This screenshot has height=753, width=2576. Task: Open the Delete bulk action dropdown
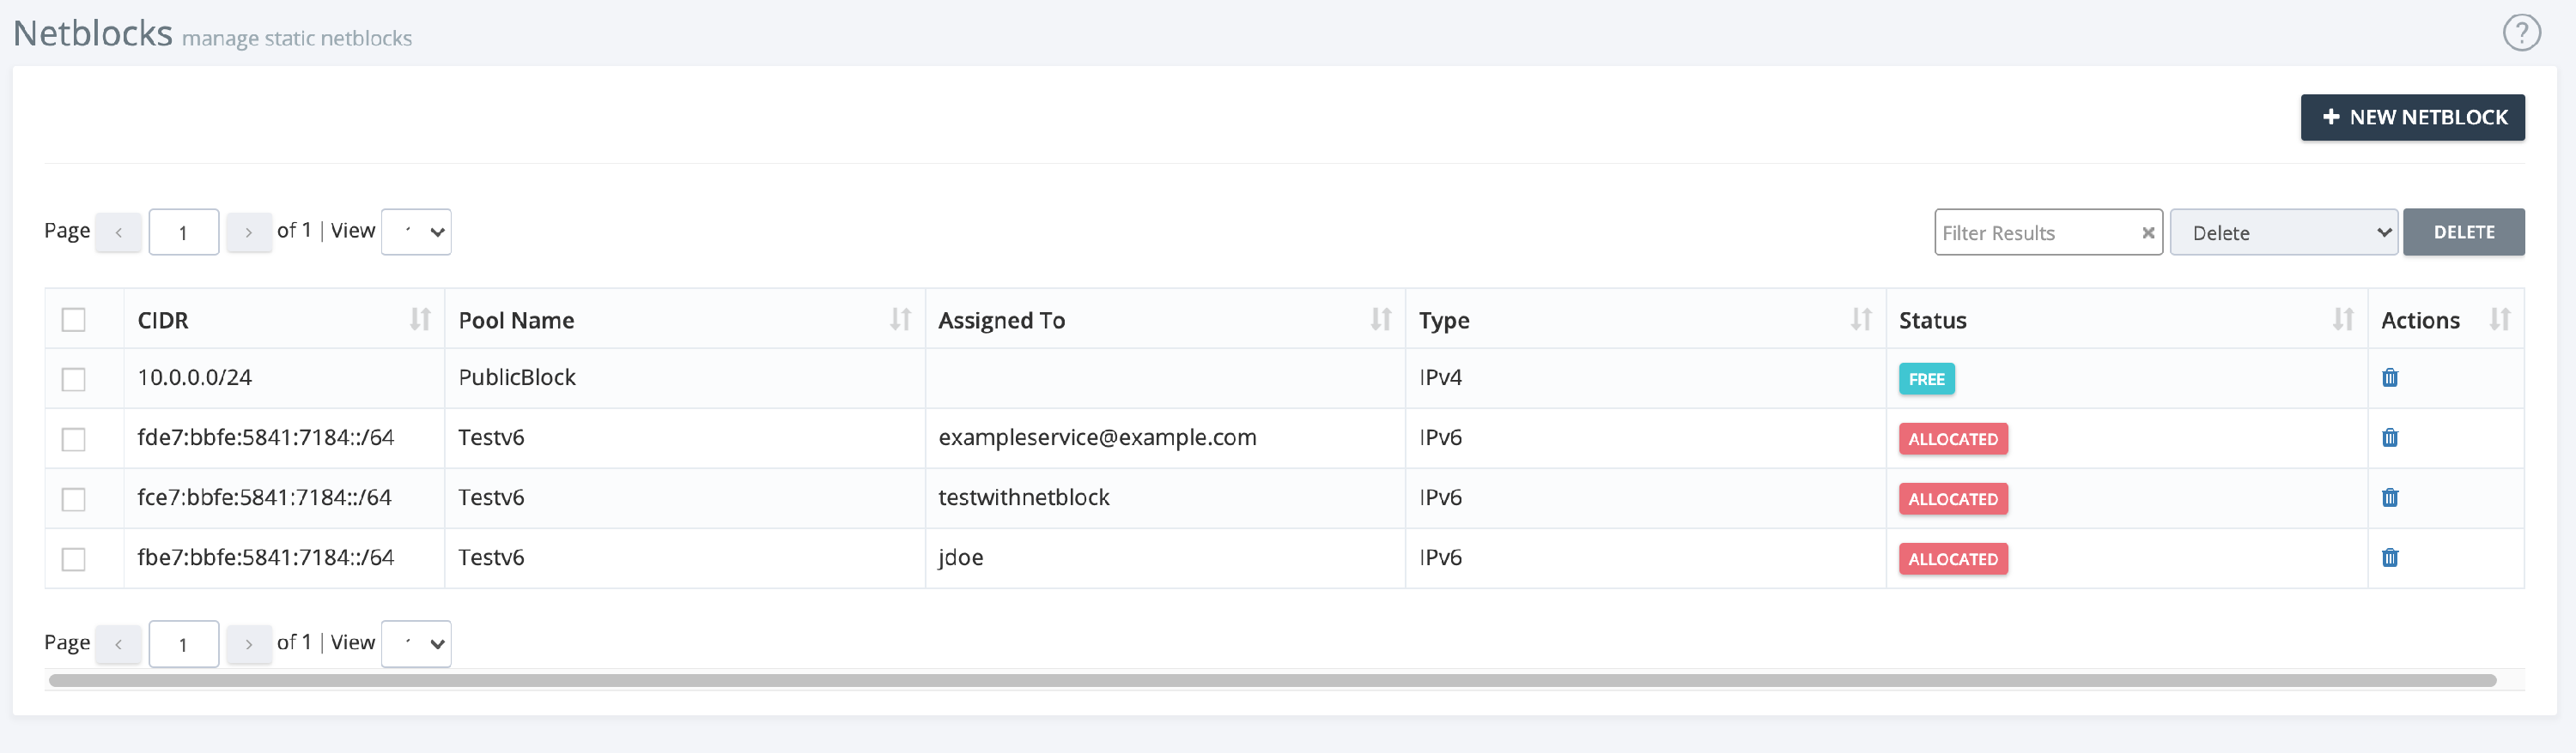(2284, 232)
